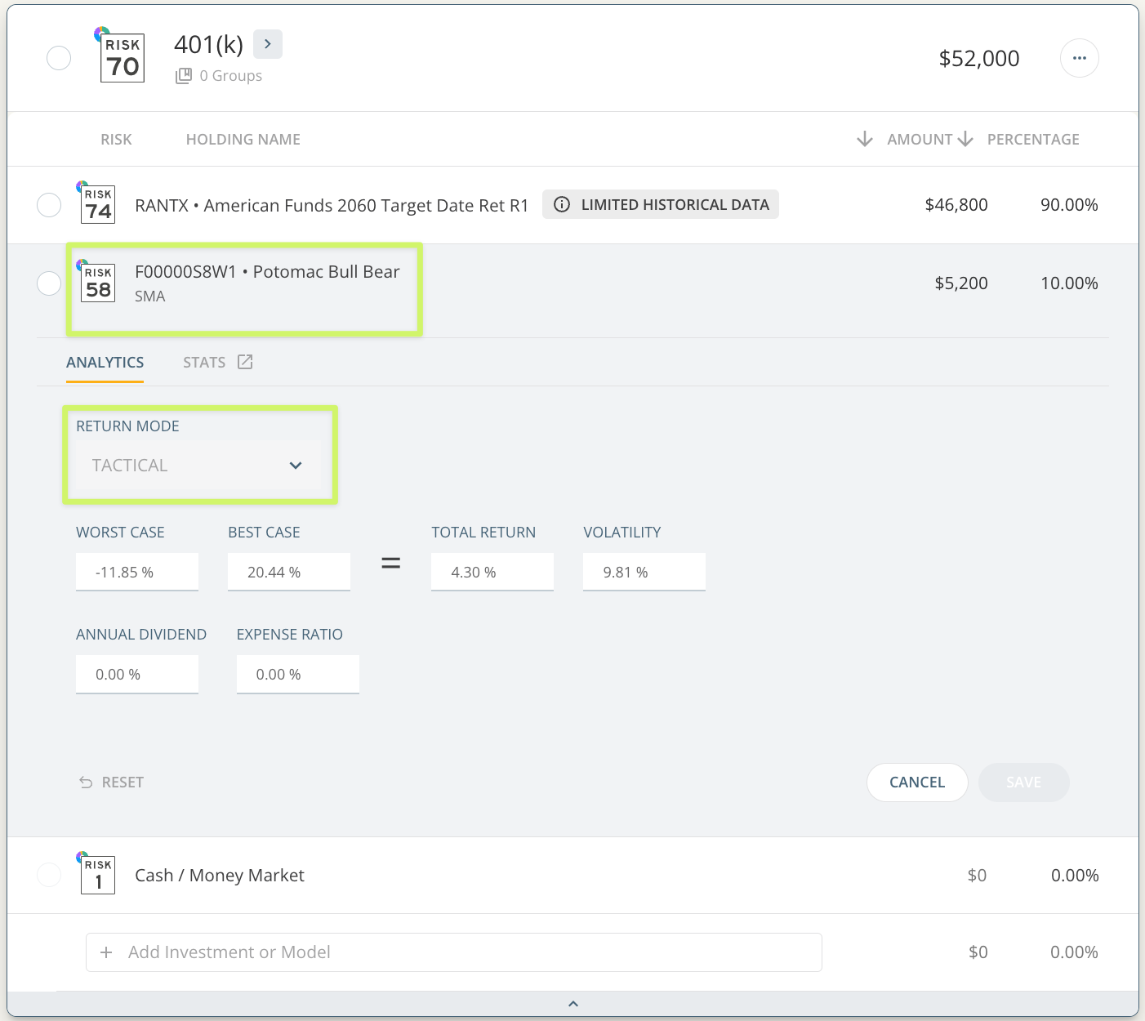Click the sort arrow left of Amount
The image size is (1145, 1021).
[864, 139]
